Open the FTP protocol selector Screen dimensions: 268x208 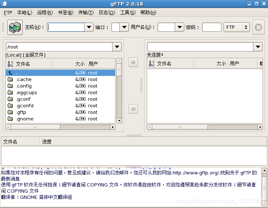pos(237,27)
